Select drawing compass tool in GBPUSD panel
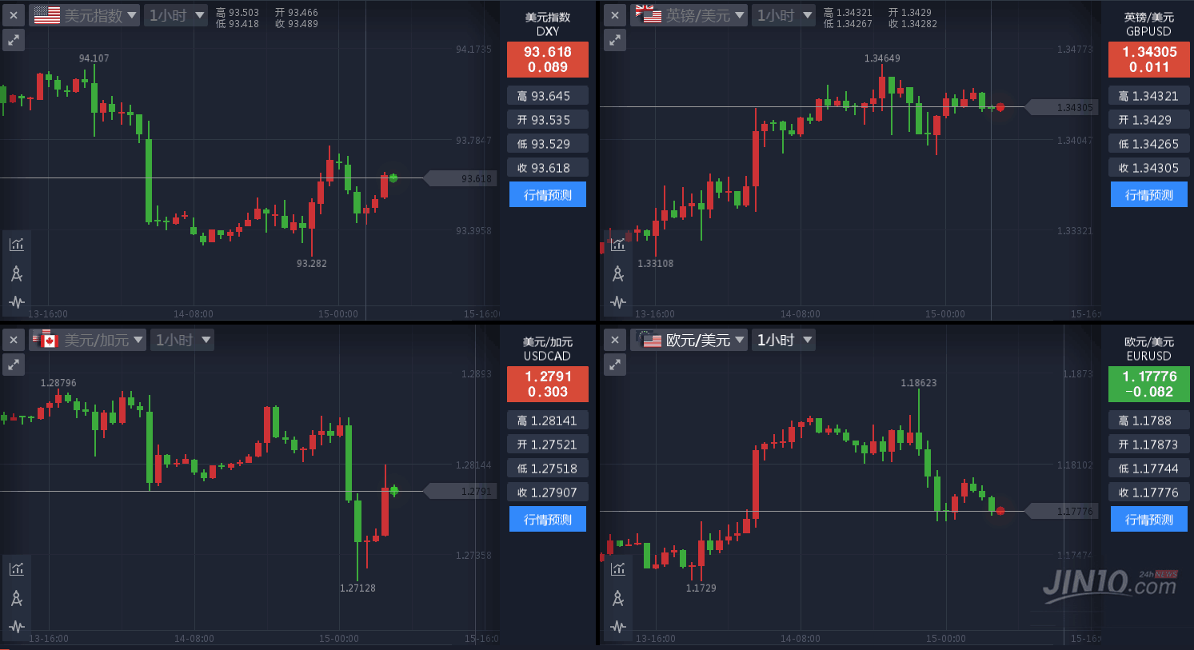Image resolution: width=1194 pixels, height=650 pixels. [618, 274]
